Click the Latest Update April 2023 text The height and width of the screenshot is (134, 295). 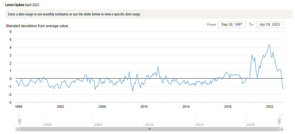[x=22, y=5]
